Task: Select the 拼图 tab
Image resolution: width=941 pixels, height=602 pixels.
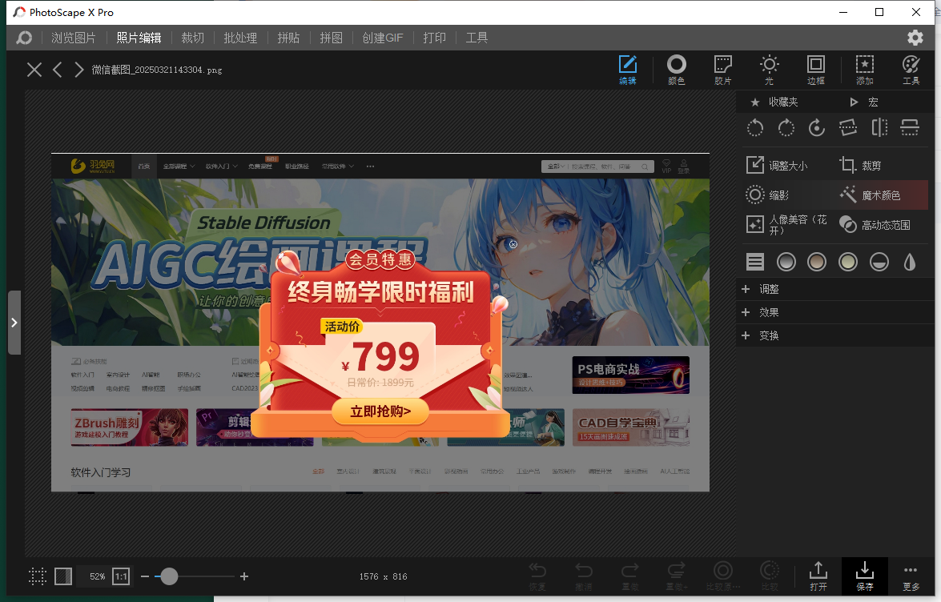Action: [x=331, y=38]
